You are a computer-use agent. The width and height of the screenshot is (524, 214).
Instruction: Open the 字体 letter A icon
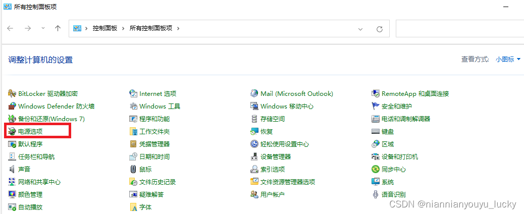133,207
